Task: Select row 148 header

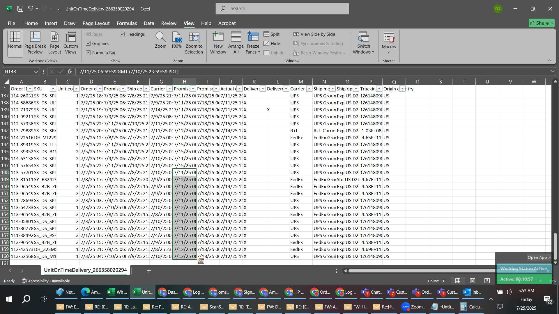Action: coord(5,172)
